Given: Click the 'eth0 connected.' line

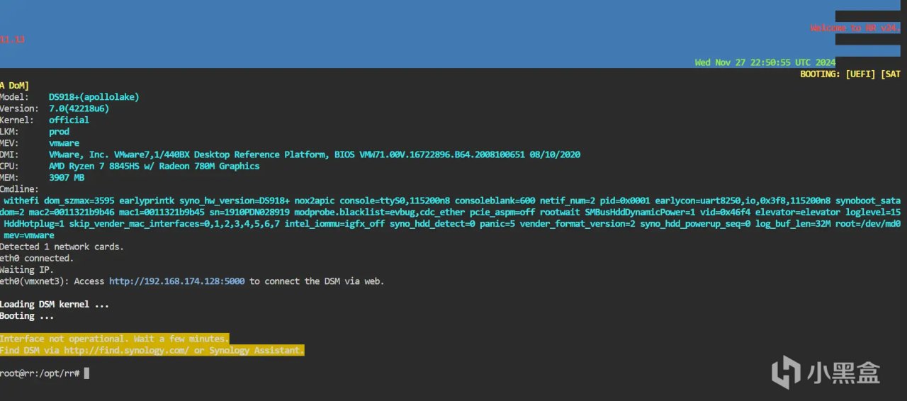Looking at the screenshot, I should 37,259.
